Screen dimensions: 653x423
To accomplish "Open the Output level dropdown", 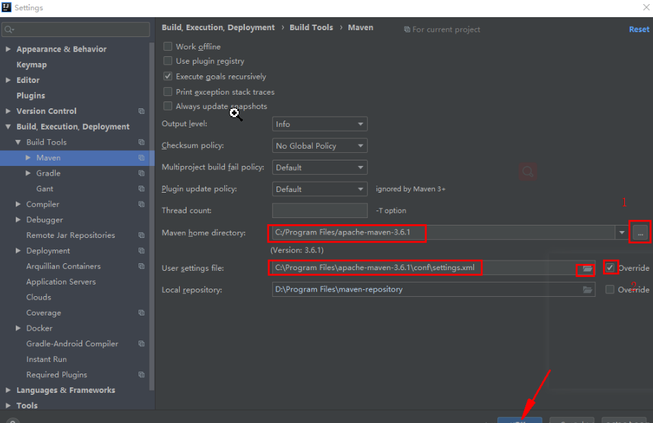I will (x=320, y=124).
